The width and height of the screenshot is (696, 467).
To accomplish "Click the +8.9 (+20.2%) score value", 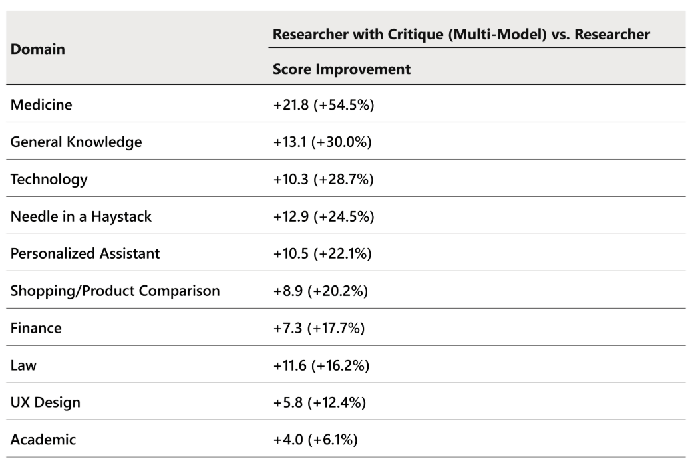I will 319,291.
